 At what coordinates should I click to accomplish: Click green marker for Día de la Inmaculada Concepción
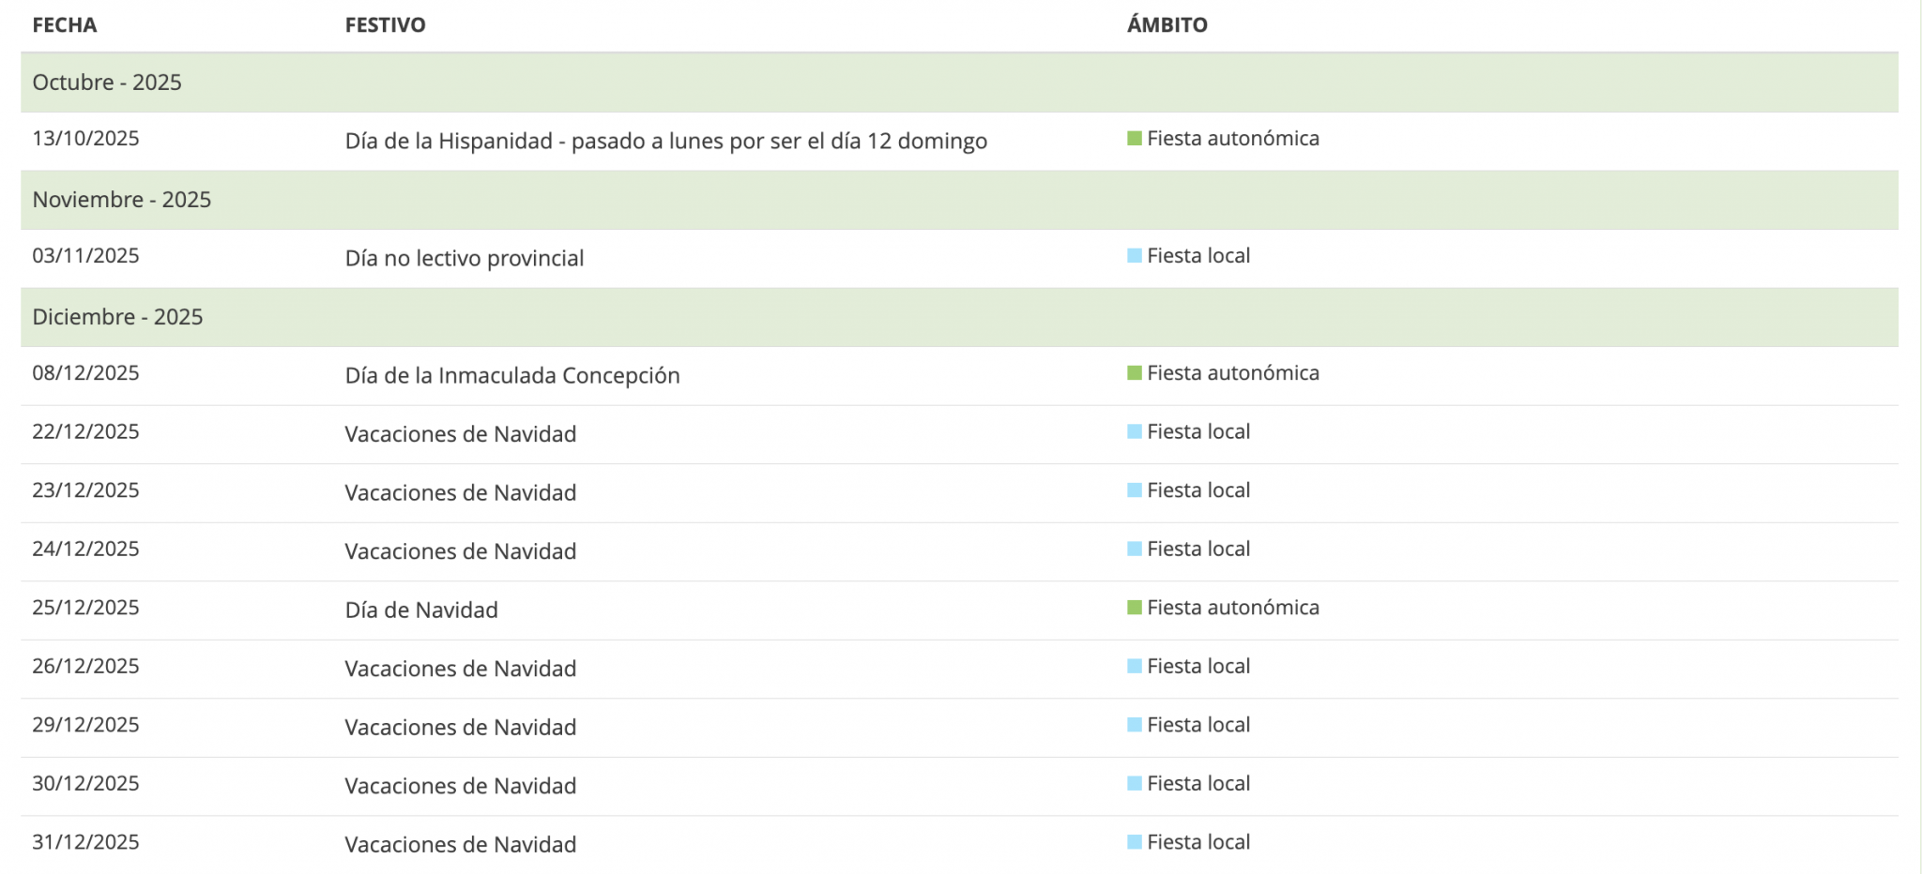point(1134,373)
